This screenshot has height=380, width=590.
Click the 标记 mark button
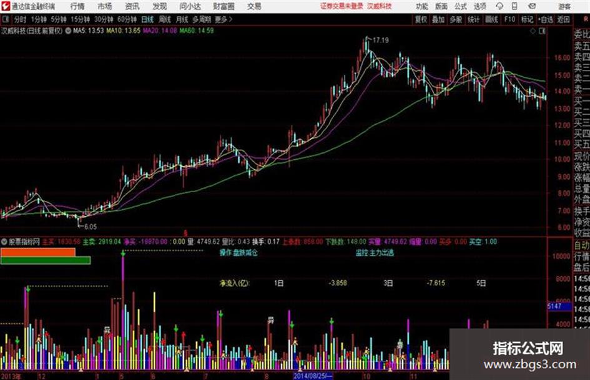click(527, 19)
